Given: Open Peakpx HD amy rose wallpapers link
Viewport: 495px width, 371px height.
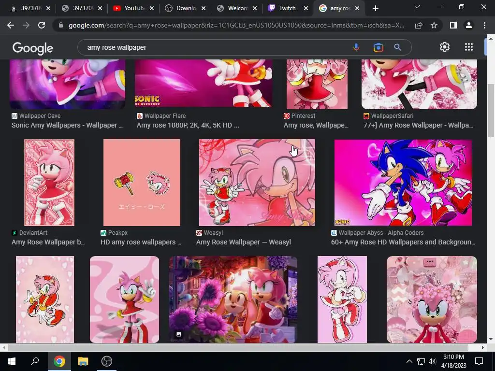Looking at the screenshot, I should [141, 243].
